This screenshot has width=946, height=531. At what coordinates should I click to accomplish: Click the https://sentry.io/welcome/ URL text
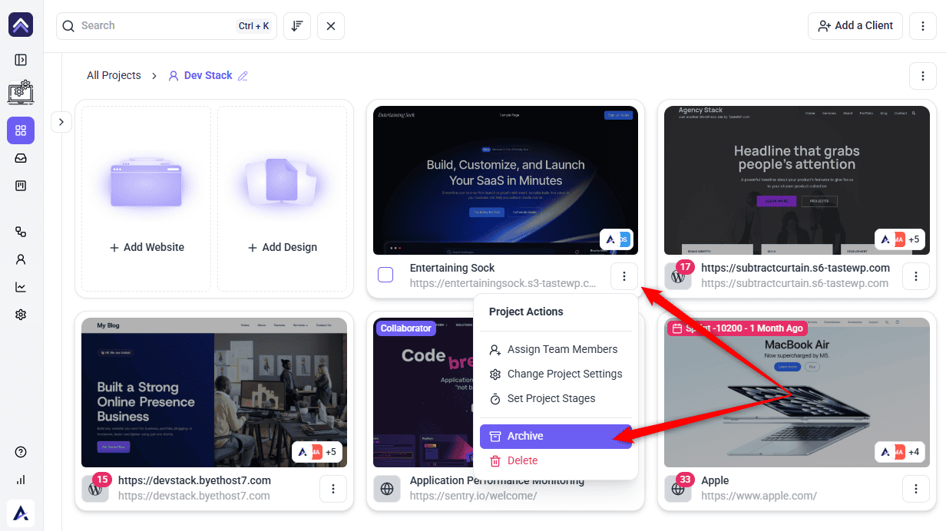tap(473, 496)
